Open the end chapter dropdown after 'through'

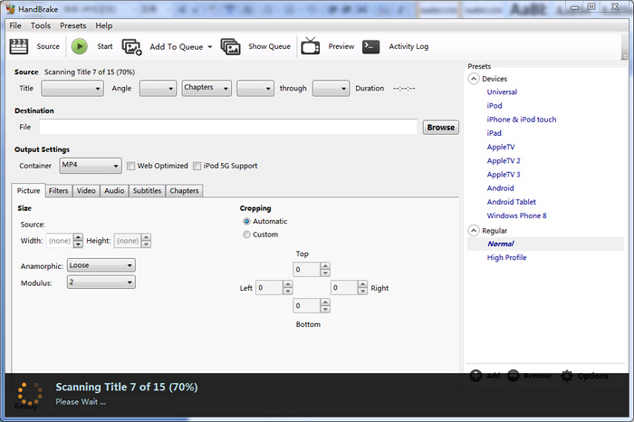[x=331, y=88]
